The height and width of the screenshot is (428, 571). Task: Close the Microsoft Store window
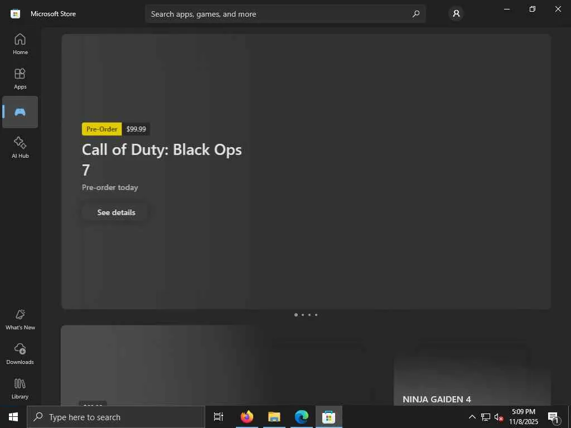point(558,9)
